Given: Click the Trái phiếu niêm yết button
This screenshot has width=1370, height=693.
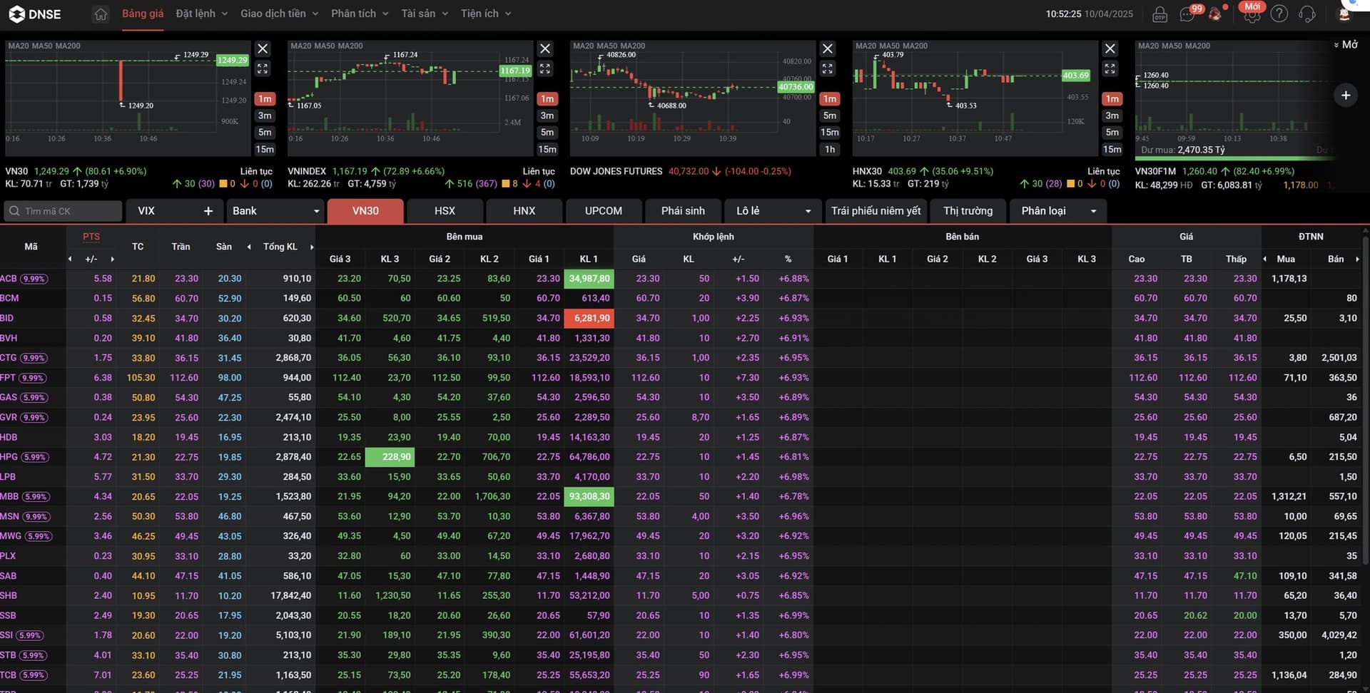Looking at the screenshot, I should (876, 211).
